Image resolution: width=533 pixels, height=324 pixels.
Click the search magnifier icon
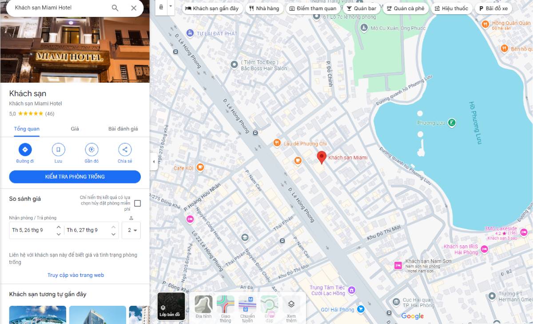115,8
